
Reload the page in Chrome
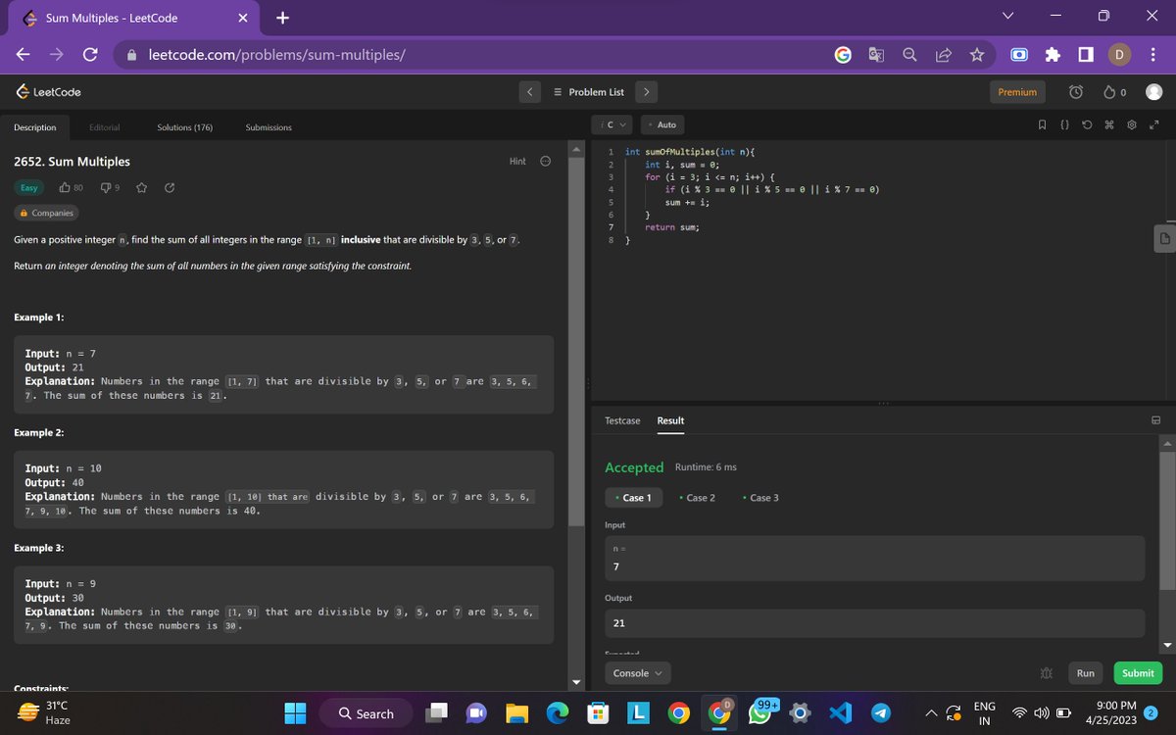pos(89,55)
